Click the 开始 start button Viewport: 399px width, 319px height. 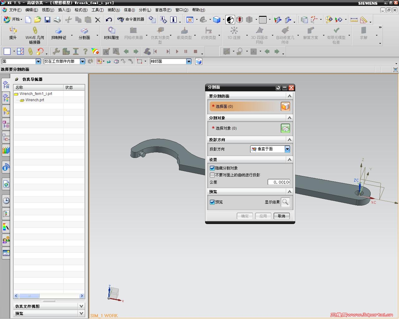[x=13, y=19]
